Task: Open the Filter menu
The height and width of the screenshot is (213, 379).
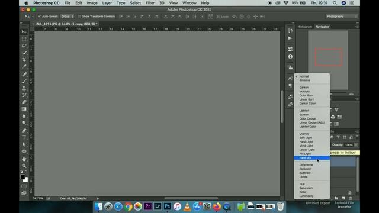Action: pos(150,3)
